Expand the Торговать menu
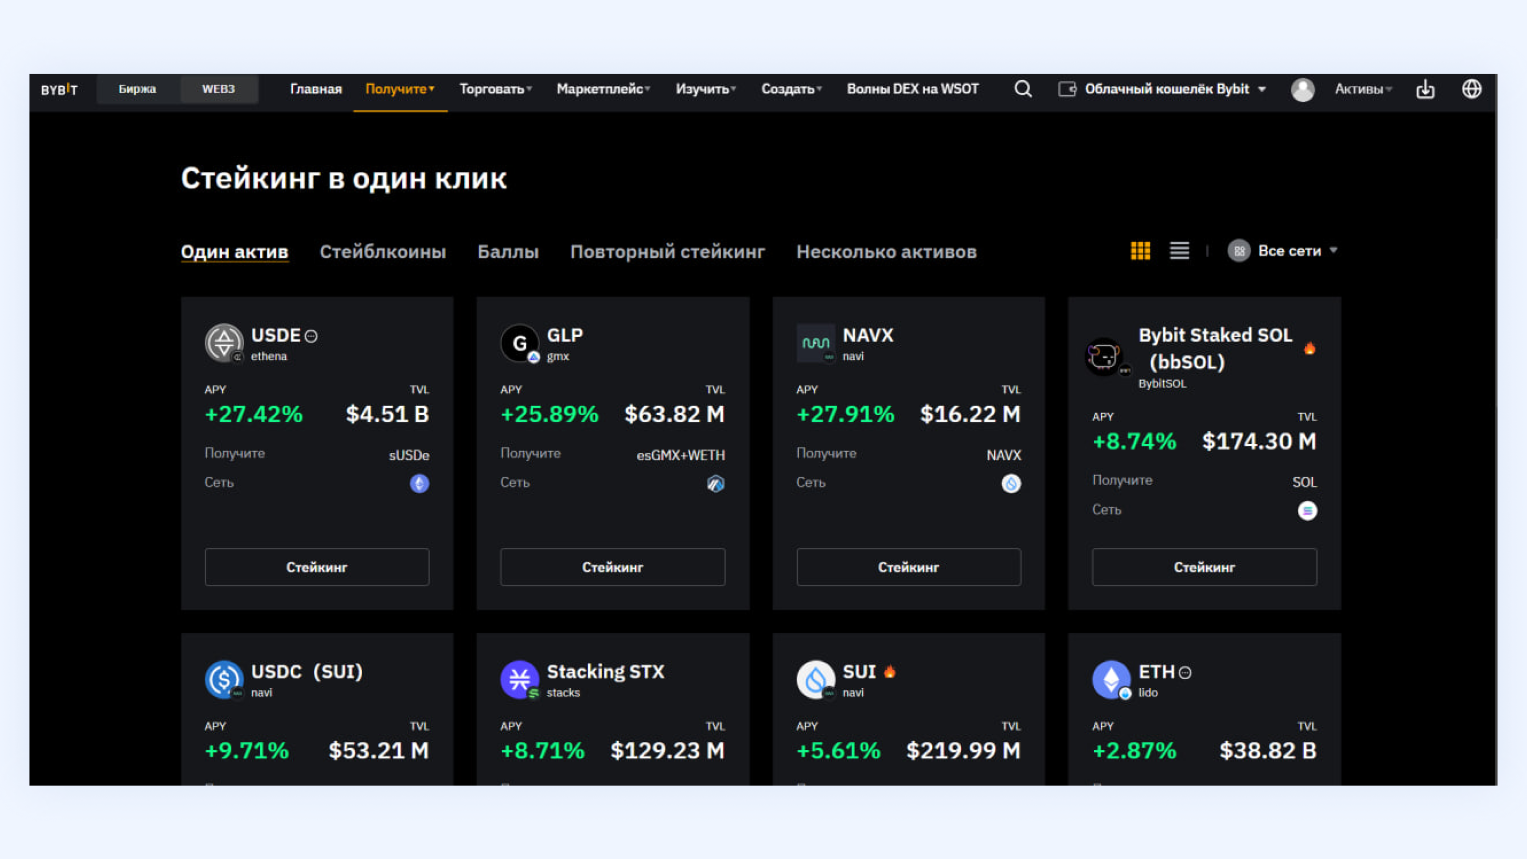The height and width of the screenshot is (859, 1527). coord(496,89)
